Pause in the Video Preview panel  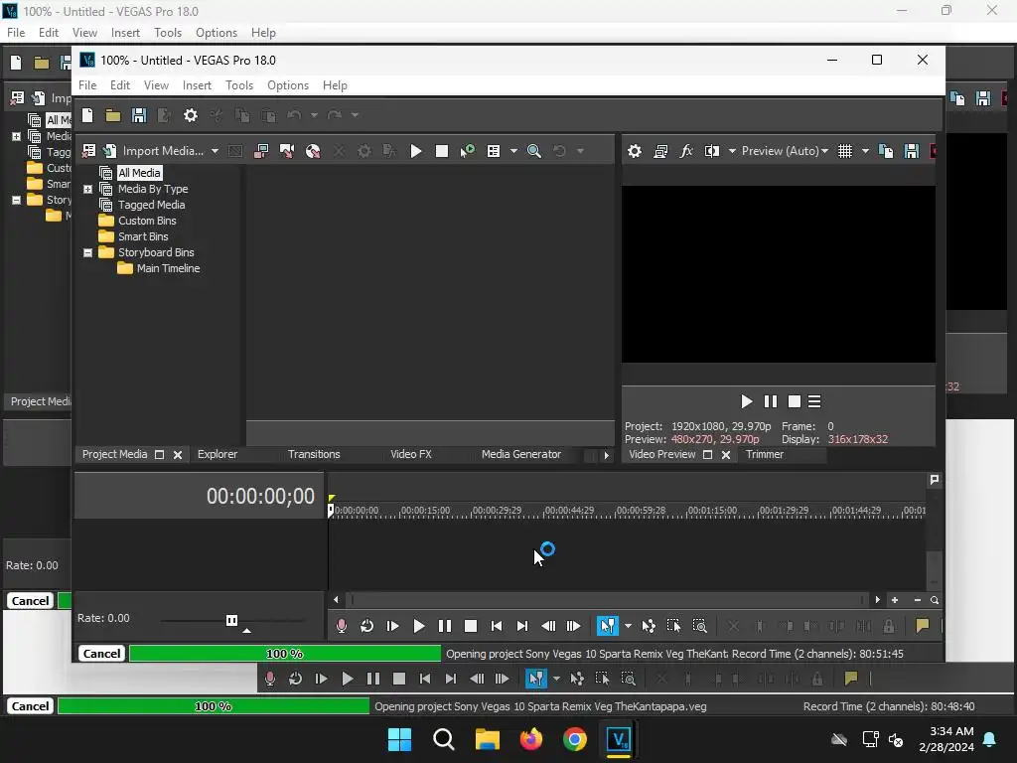click(x=771, y=401)
